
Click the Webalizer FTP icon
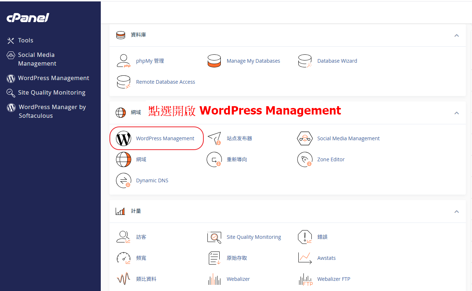305,279
